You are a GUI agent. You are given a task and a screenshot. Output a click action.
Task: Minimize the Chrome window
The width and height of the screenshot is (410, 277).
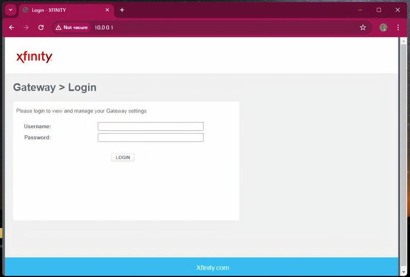click(360, 10)
